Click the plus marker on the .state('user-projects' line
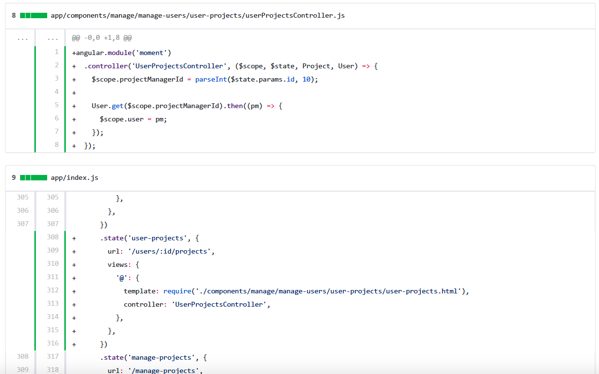The image size is (599, 374). [74, 238]
